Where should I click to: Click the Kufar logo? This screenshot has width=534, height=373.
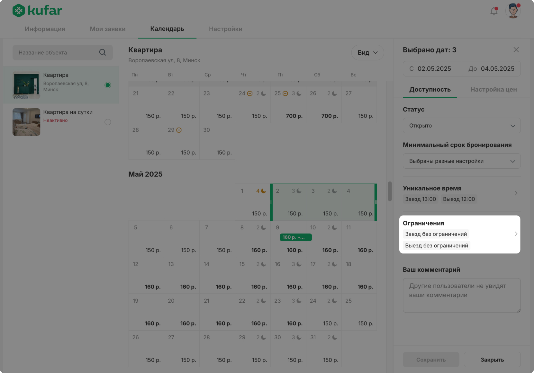tap(37, 11)
